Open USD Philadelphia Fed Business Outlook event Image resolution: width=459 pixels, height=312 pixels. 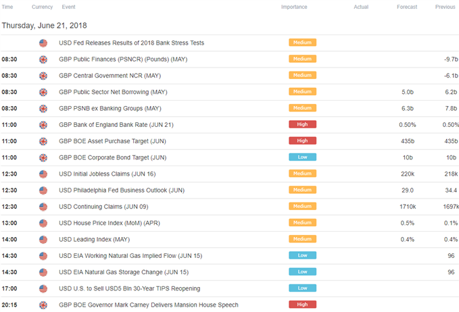[122, 190]
